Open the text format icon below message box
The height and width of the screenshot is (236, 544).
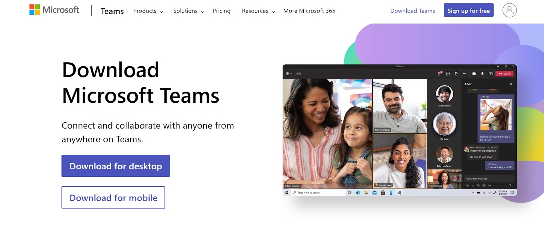tap(468, 185)
